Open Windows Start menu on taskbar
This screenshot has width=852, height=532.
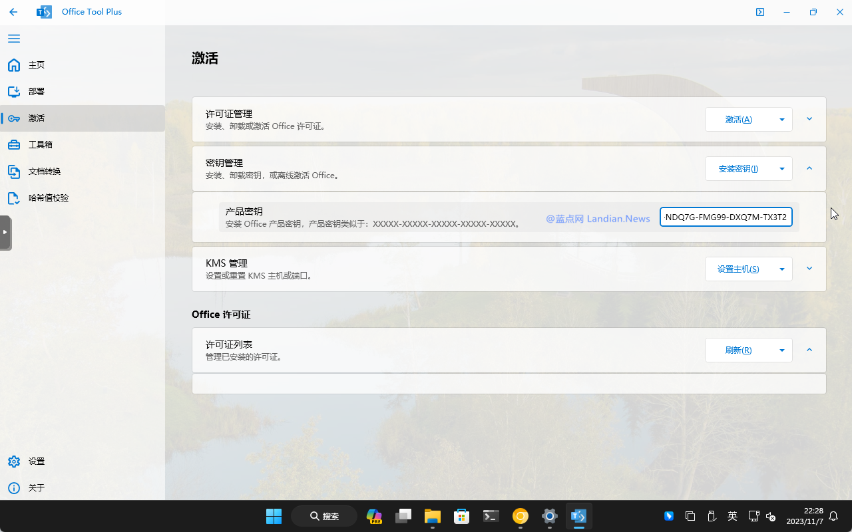coord(274,516)
